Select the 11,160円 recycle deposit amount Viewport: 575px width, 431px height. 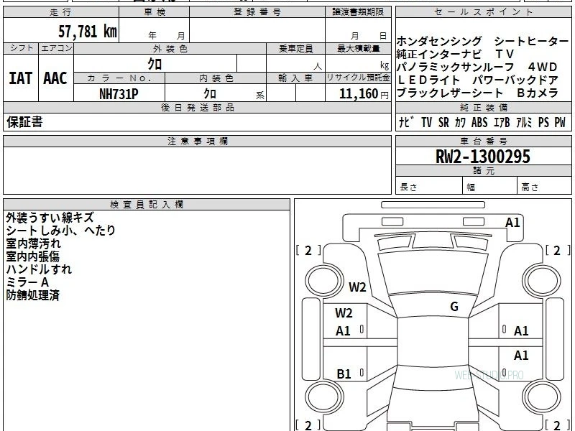pyautogui.click(x=364, y=94)
